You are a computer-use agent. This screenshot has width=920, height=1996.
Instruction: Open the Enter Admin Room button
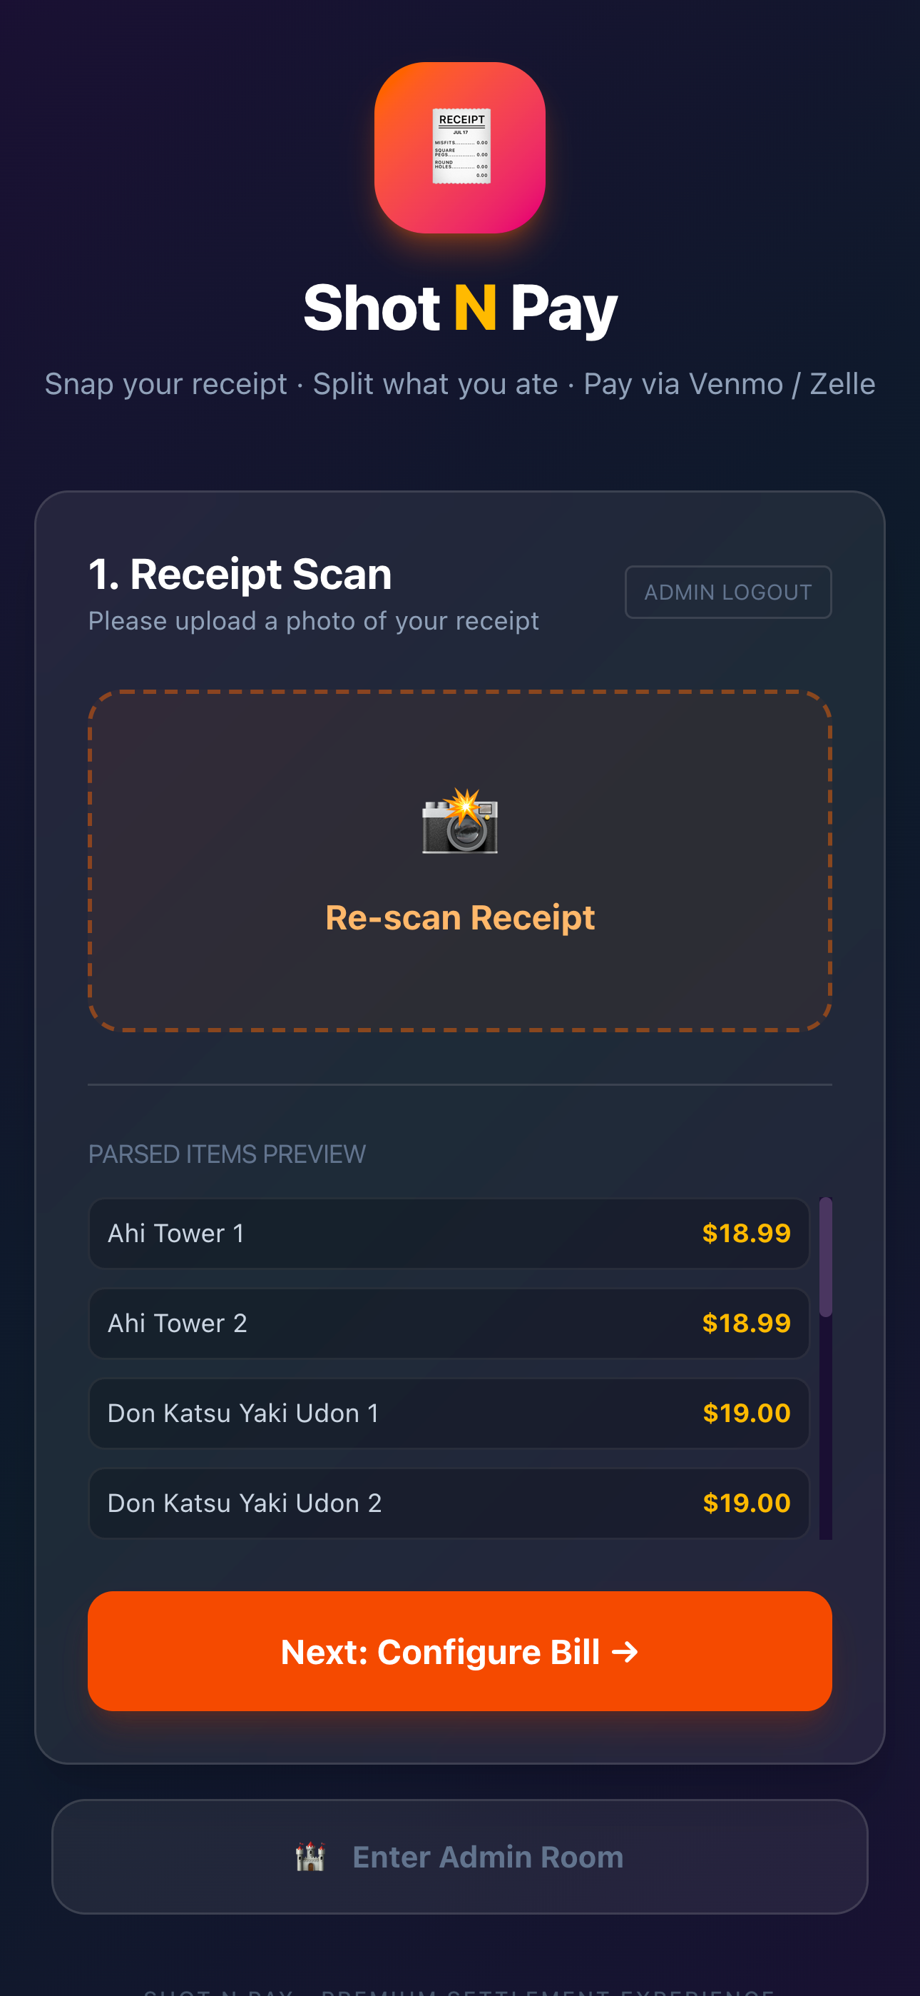click(460, 1857)
